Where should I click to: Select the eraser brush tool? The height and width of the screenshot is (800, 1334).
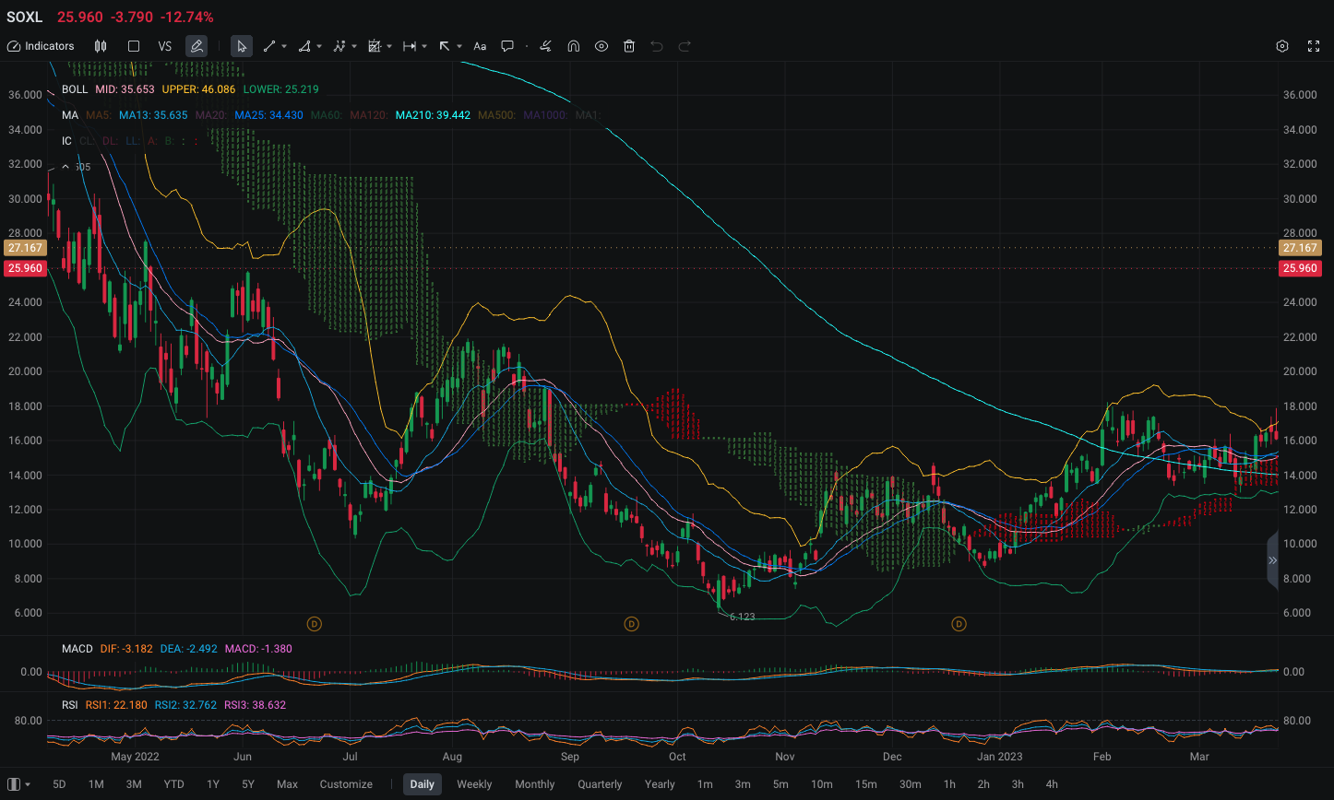point(546,46)
